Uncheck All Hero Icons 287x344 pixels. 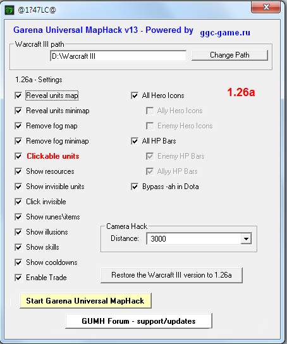click(135, 95)
